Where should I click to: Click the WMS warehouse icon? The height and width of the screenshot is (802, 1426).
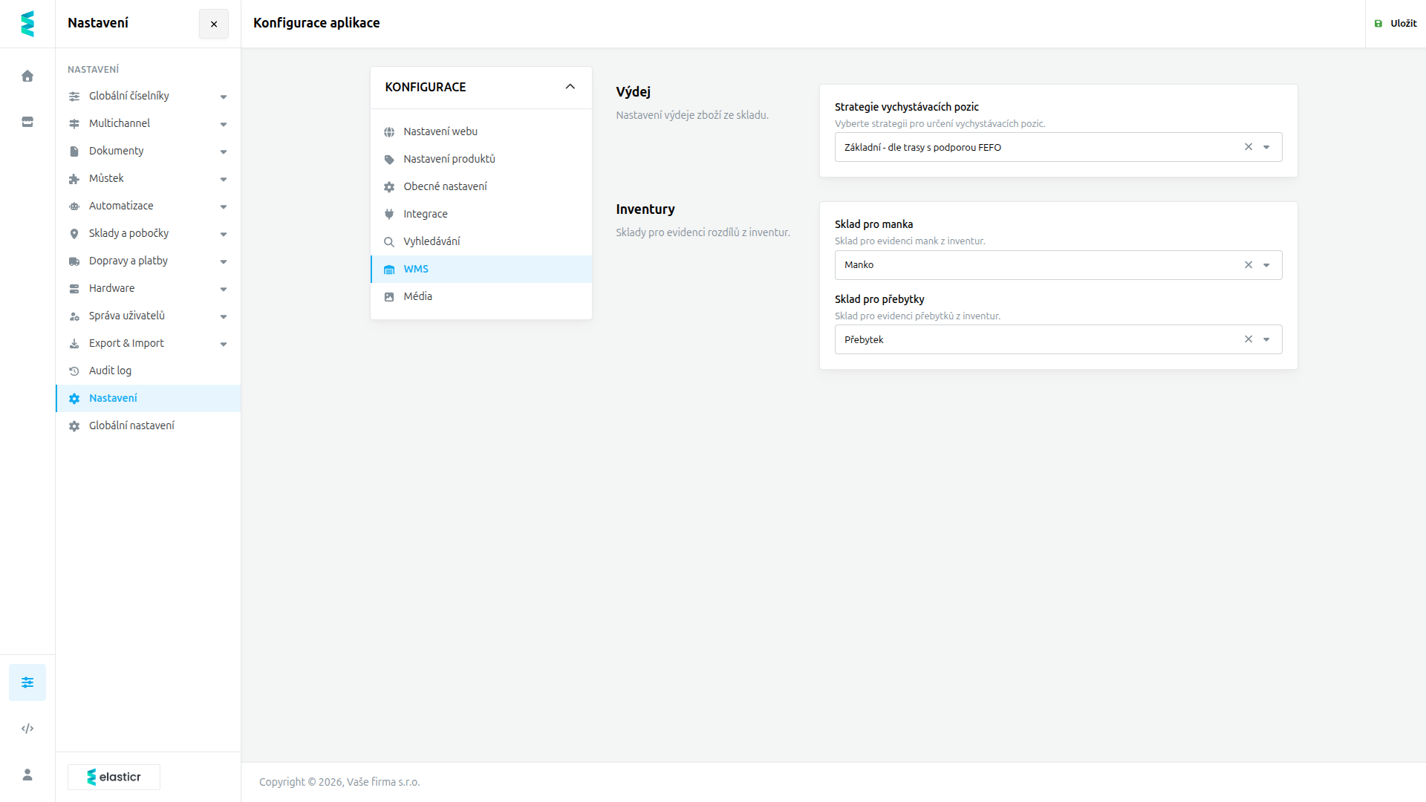pos(389,270)
